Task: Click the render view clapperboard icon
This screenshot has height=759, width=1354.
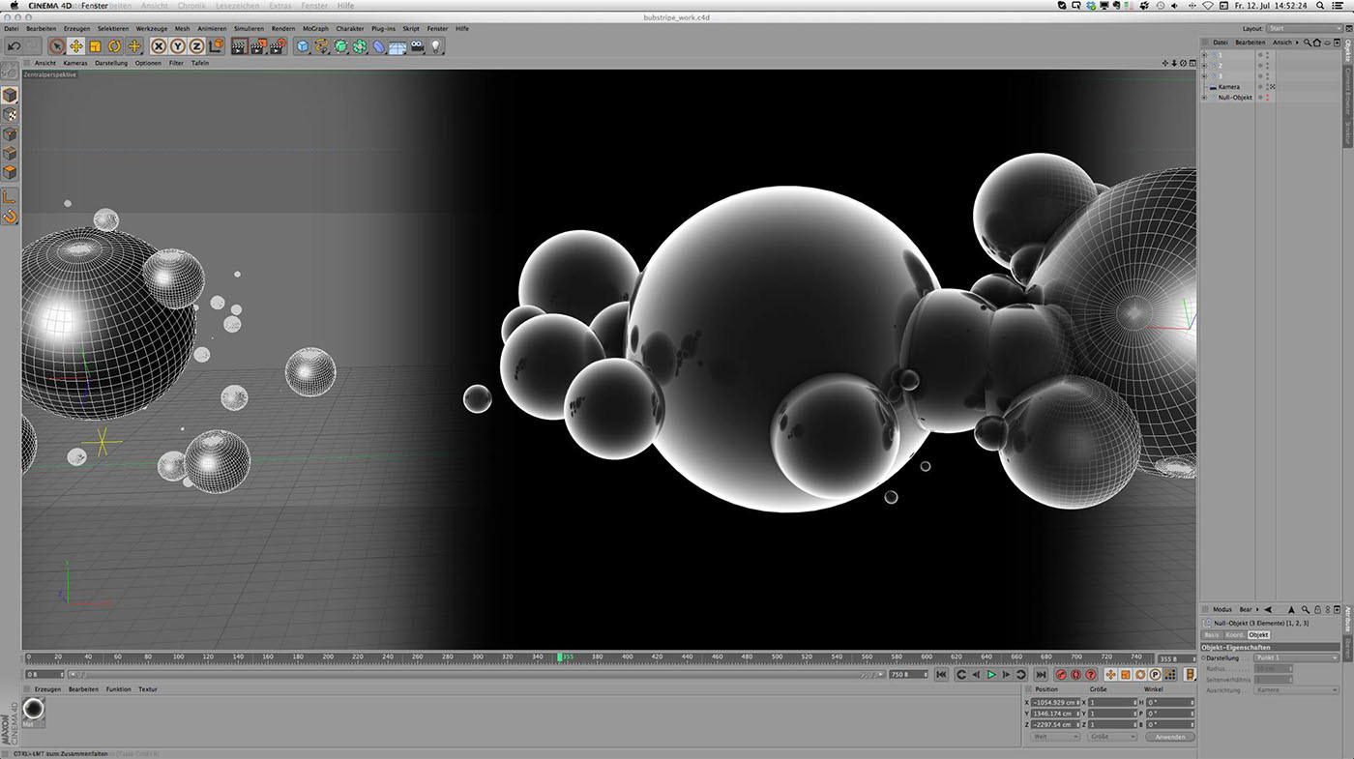Action: (239, 46)
